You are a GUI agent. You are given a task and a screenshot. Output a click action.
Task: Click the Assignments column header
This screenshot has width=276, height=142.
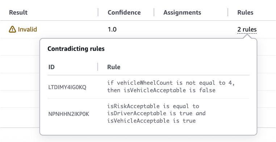182,12
